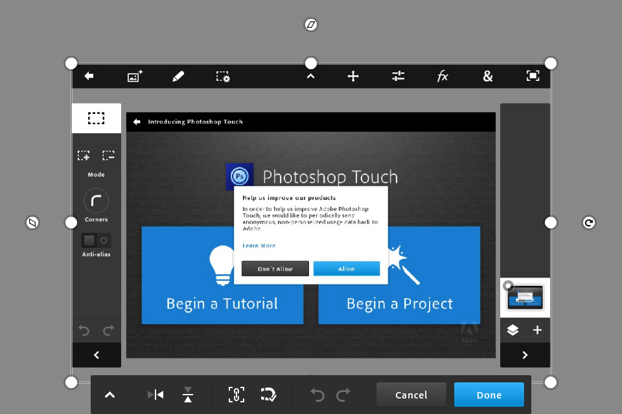
Task: Choose add-to-selection mode
Action: coord(84,155)
